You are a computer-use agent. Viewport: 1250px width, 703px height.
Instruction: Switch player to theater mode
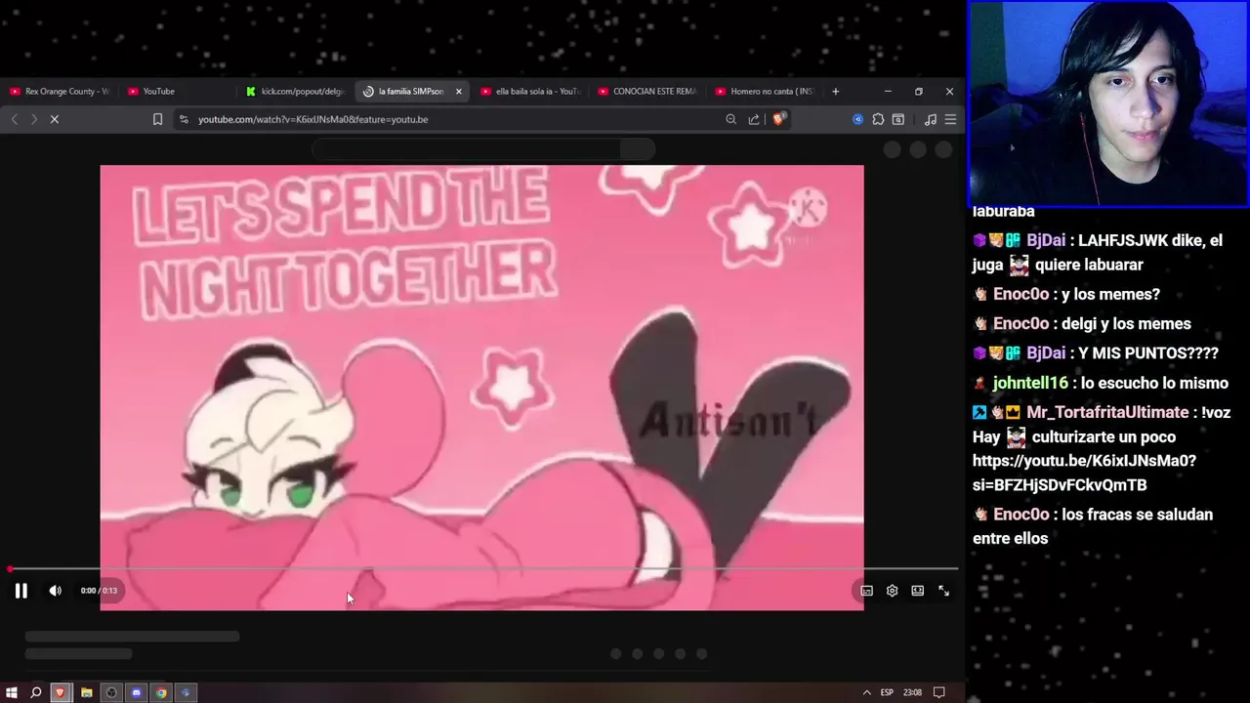[918, 591]
